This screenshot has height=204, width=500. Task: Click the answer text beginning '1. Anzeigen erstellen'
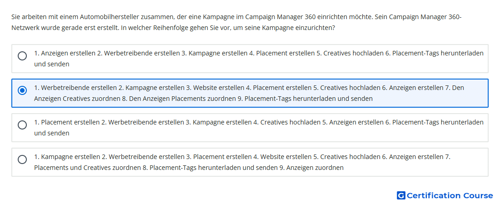coord(259,59)
